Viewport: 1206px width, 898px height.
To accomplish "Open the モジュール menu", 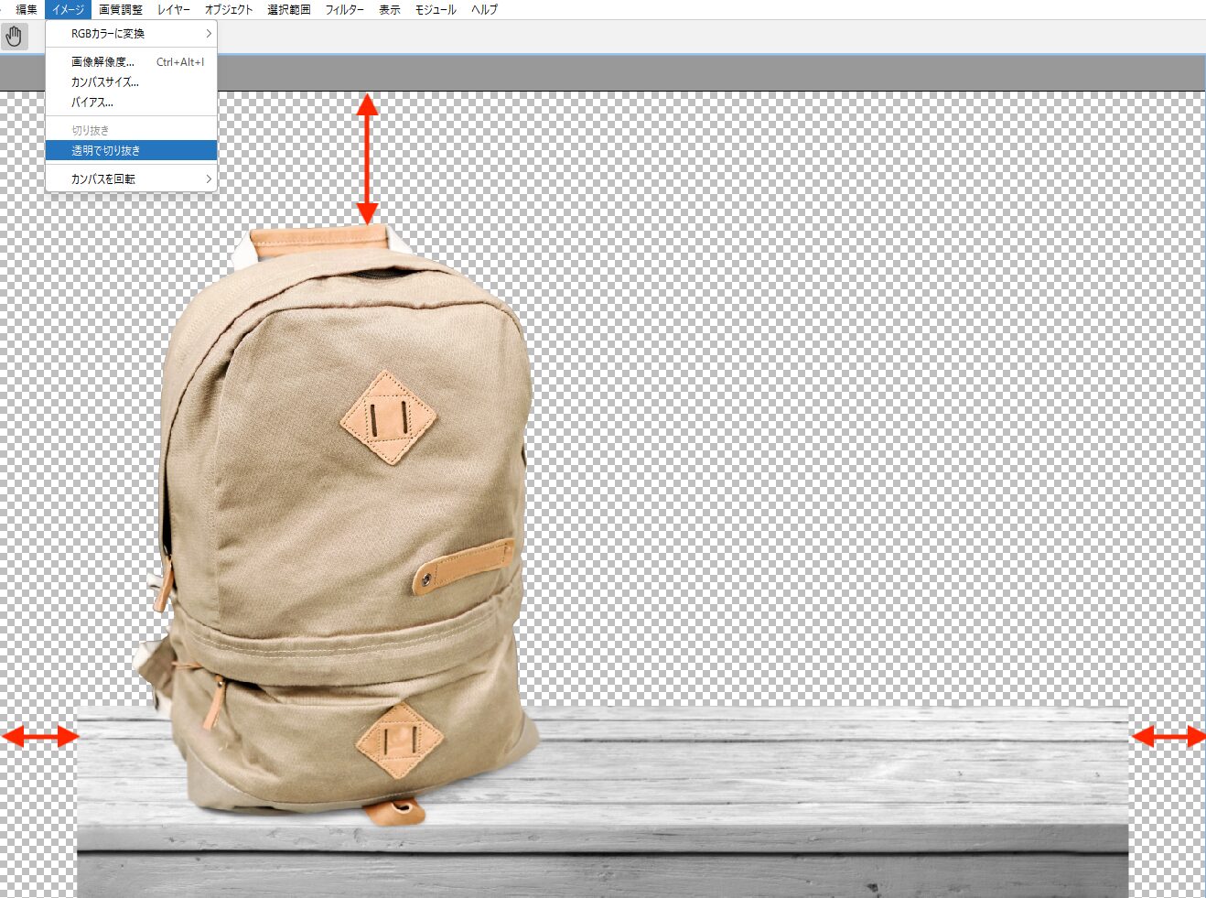I will tap(436, 9).
